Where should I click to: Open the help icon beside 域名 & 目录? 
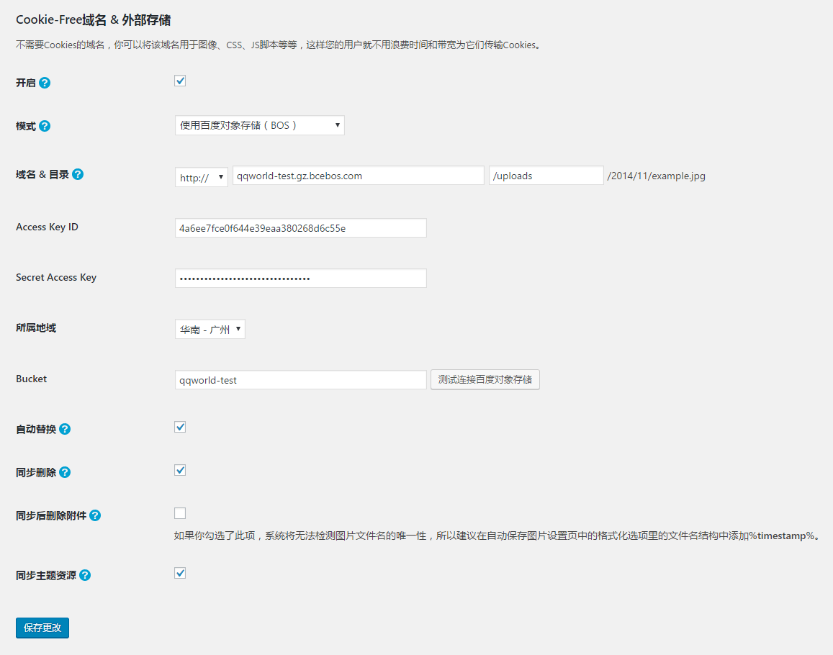tap(78, 174)
